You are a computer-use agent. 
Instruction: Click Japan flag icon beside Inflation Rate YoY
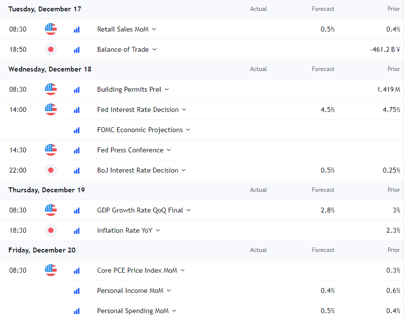pyautogui.click(x=50, y=230)
